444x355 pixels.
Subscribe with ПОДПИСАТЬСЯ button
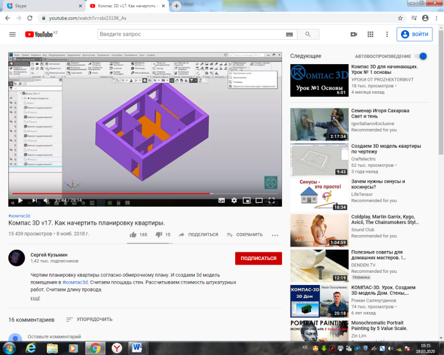coord(258,258)
